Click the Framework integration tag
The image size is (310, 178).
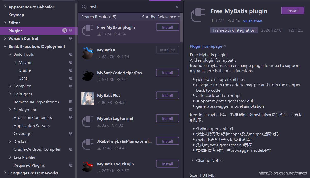(234, 30)
